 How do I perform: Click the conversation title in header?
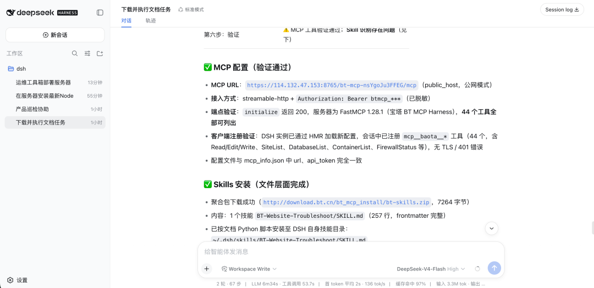(146, 9)
